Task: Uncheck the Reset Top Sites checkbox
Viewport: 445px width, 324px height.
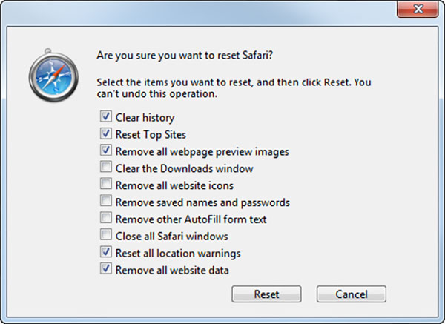Action: point(105,134)
